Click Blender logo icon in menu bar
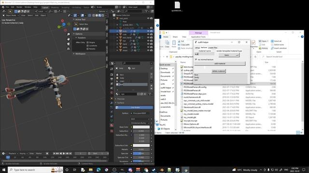The image size is (309, 173). 3,7
